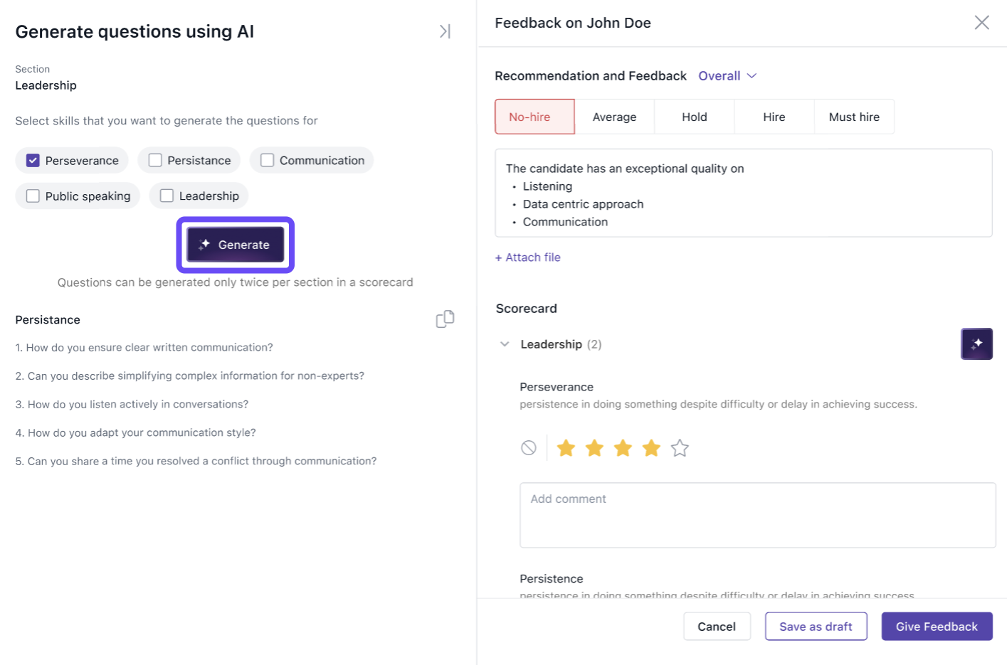
Task: Choose the Must hire recommendation
Action: coord(853,117)
